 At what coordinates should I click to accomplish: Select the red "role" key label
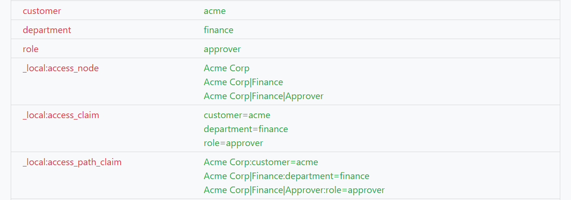[31, 49]
